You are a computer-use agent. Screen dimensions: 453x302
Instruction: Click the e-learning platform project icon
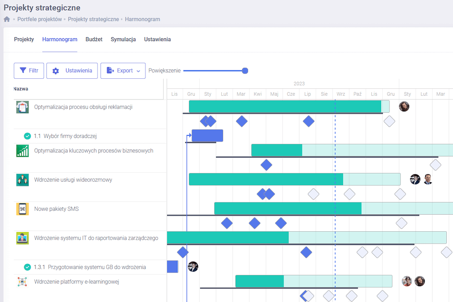[x=22, y=282]
